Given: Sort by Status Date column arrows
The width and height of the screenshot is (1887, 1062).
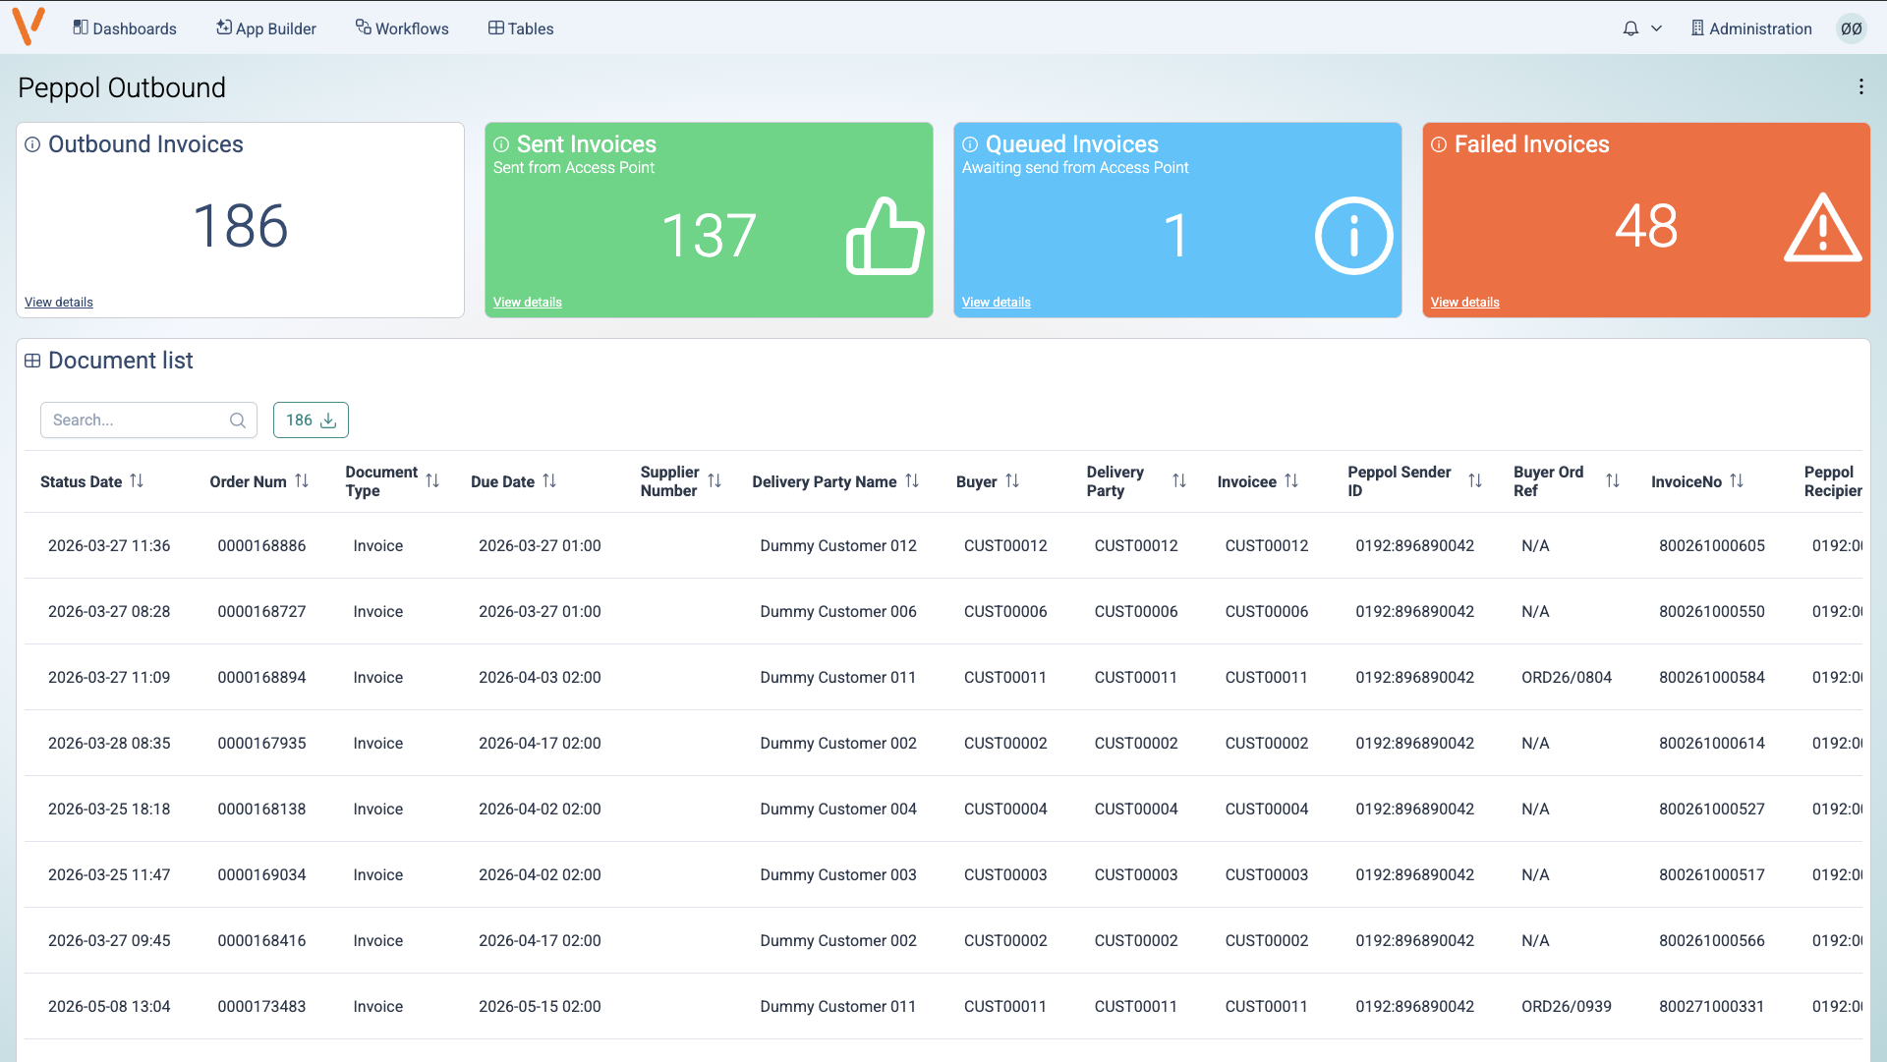Looking at the screenshot, I should click(x=137, y=480).
